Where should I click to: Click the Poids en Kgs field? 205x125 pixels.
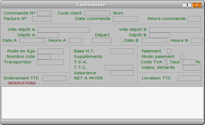50,51
